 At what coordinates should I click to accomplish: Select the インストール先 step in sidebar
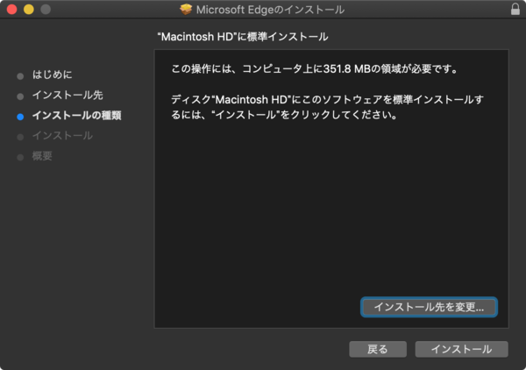68,95
